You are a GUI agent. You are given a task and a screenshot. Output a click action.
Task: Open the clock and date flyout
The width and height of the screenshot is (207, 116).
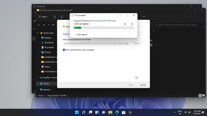pyautogui.click(x=197, y=112)
